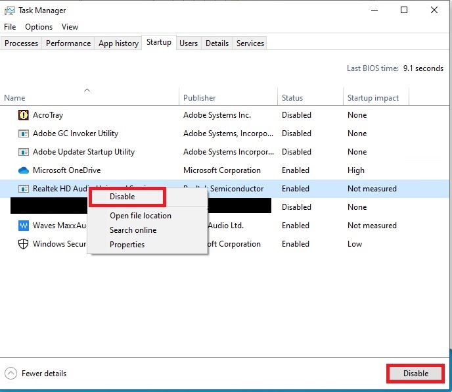The image size is (452, 392).
Task: Click the Waves MaxxAudio icon
Action: click(24, 226)
